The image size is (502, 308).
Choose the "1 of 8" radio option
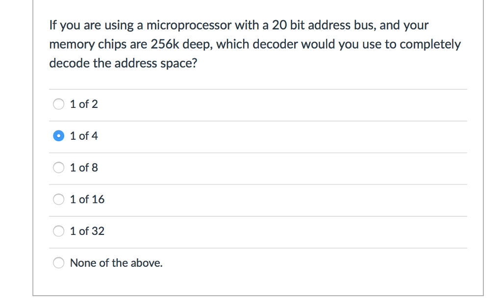point(59,167)
